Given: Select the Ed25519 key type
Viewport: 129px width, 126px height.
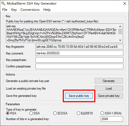Looking at the screenshot, I should click(x=85, y=113).
